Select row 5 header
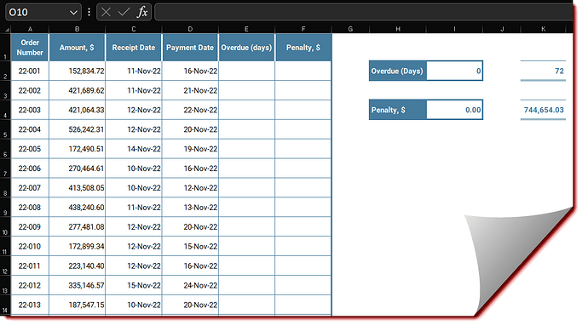This screenshot has width=588, height=331. [5, 129]
